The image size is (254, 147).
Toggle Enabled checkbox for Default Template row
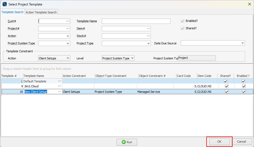click(243, 81)
